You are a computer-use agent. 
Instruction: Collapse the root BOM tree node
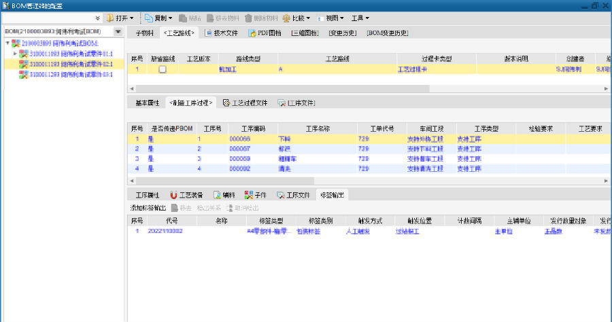coord(7,43)
